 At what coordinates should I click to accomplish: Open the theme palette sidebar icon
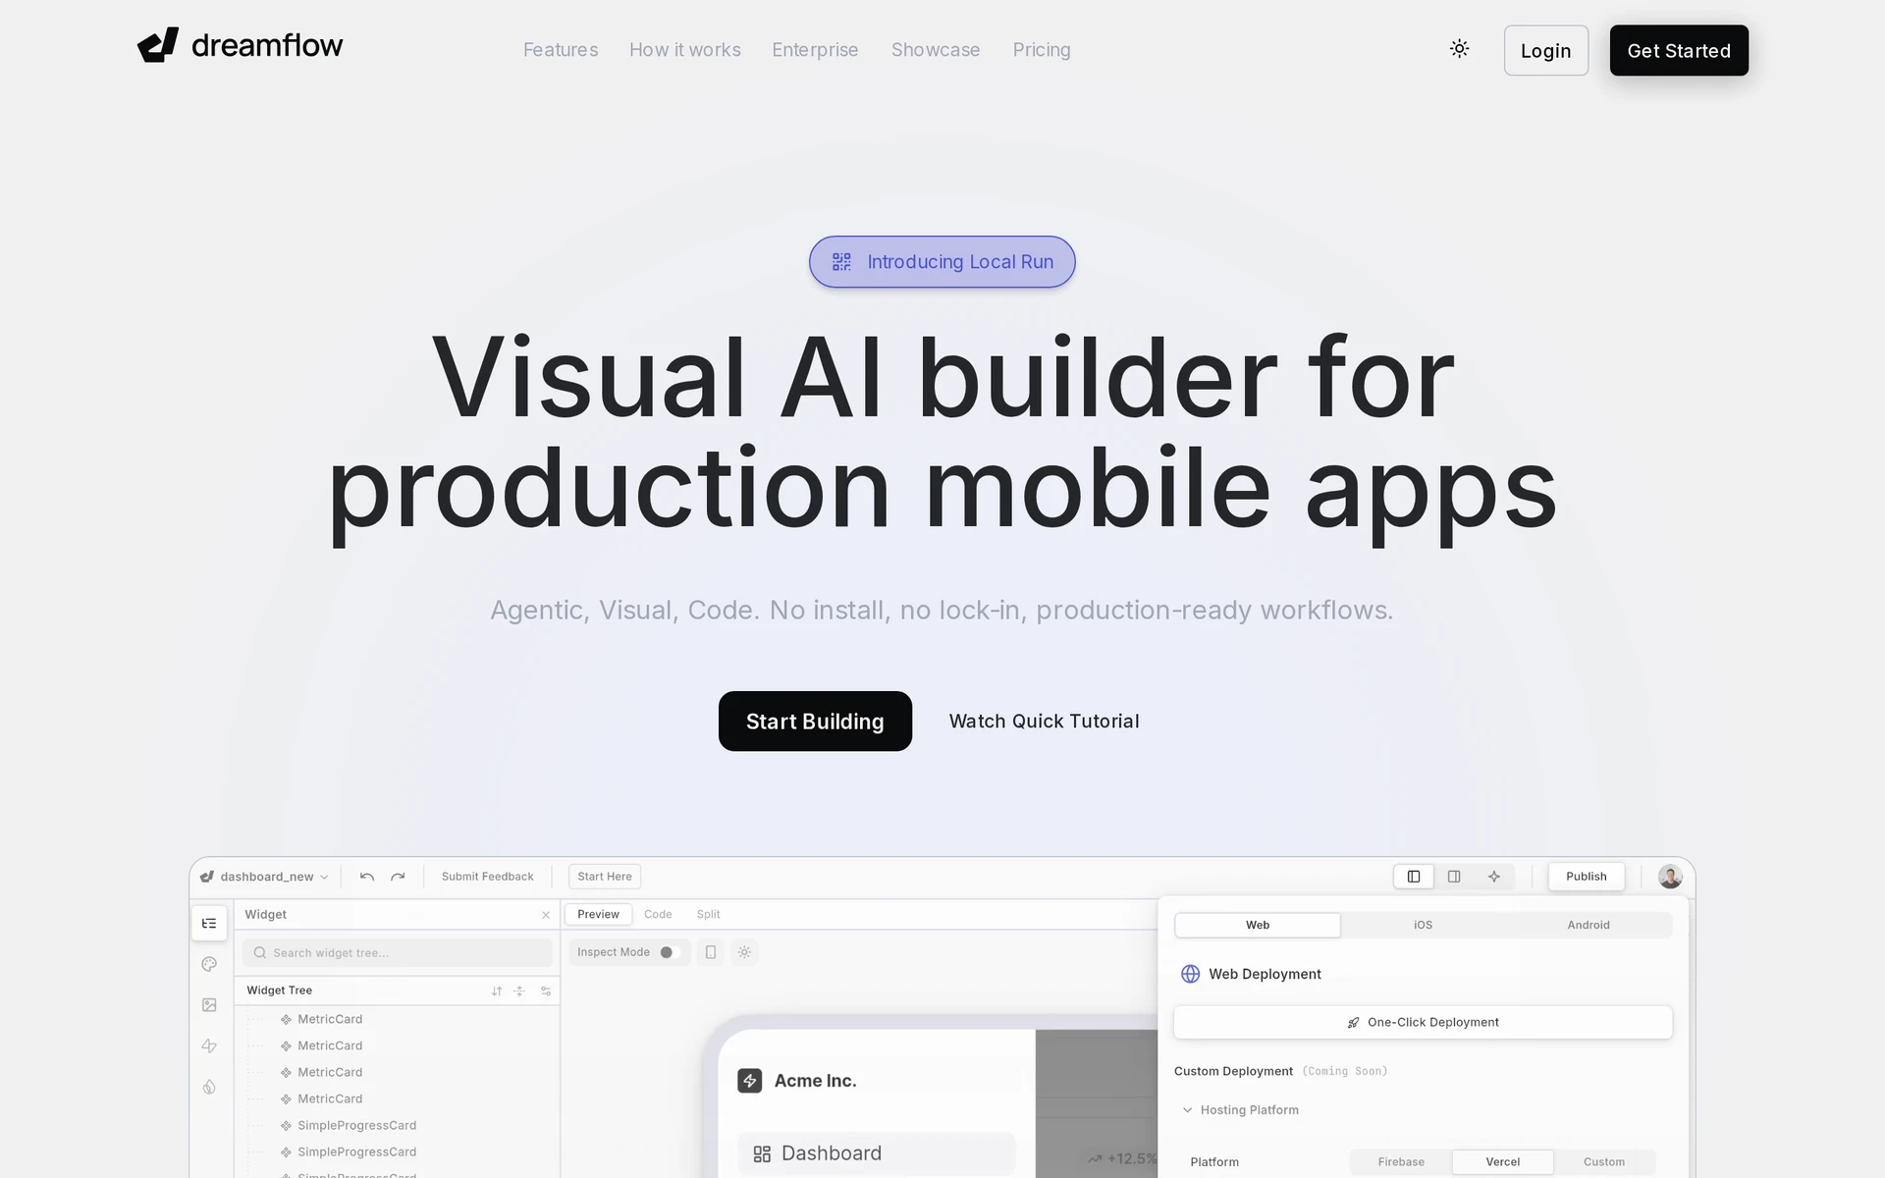[209, 964]
